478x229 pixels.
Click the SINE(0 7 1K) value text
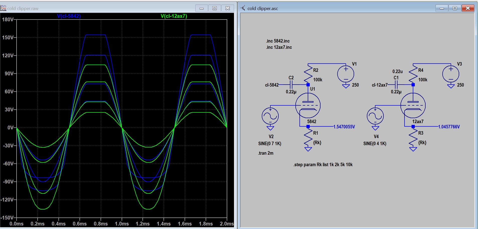click(x=270, y=144)
